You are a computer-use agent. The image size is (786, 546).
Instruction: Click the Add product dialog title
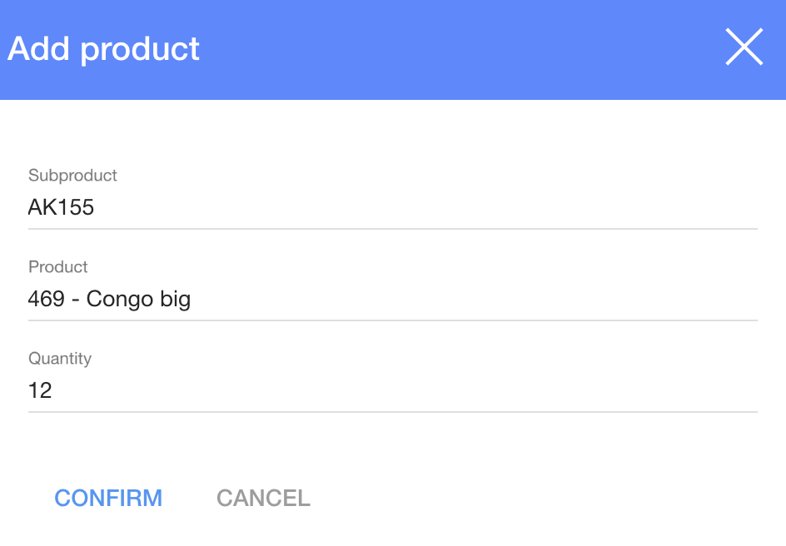coord(104,49)
